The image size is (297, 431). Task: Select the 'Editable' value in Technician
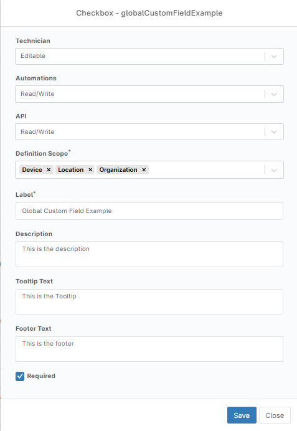33,56
